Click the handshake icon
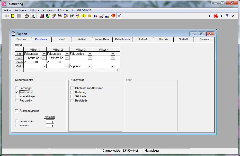The width and height of the screenshot is (240, 156). [x=72, y=16]
